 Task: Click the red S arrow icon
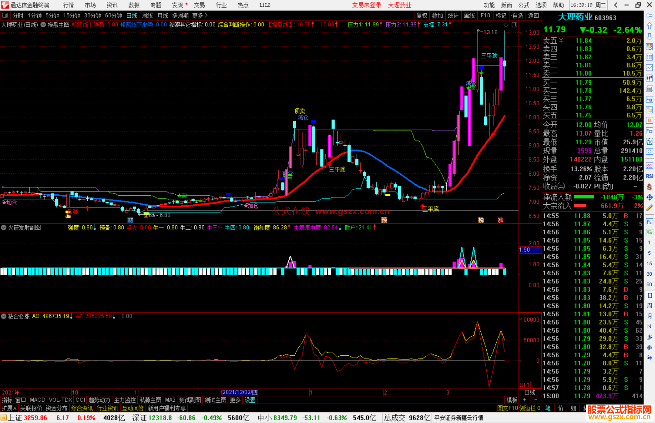click(x=649, y=187)
